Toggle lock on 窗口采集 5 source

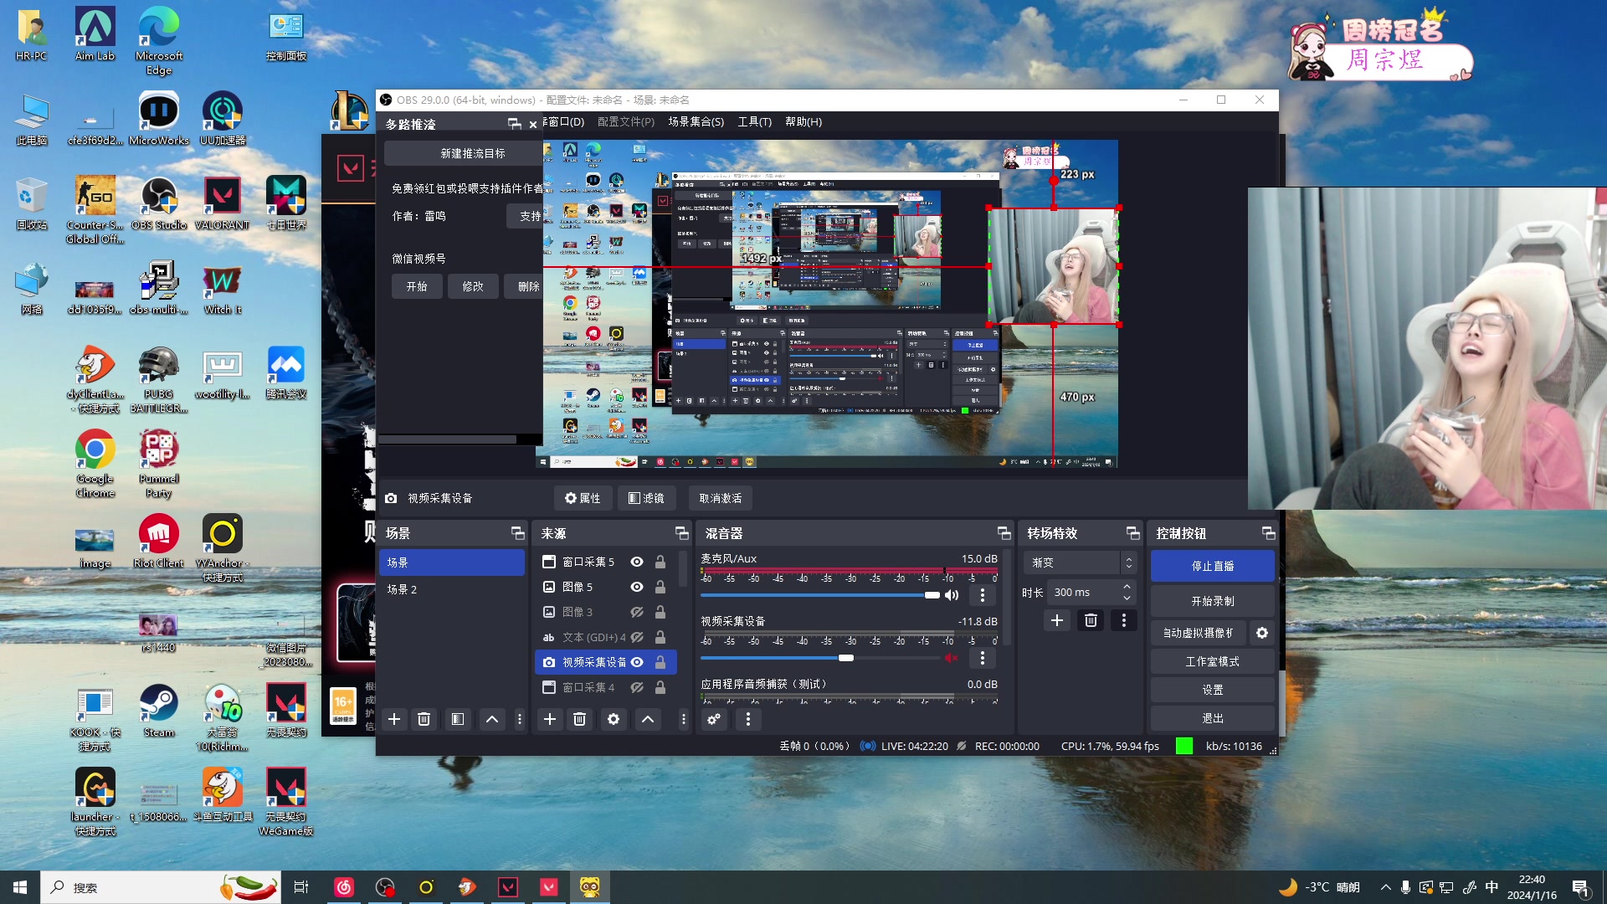[660, 562]
